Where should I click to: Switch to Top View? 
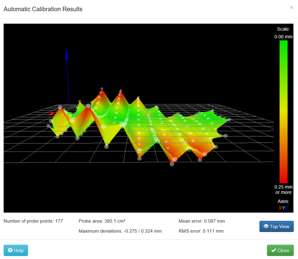276,226
